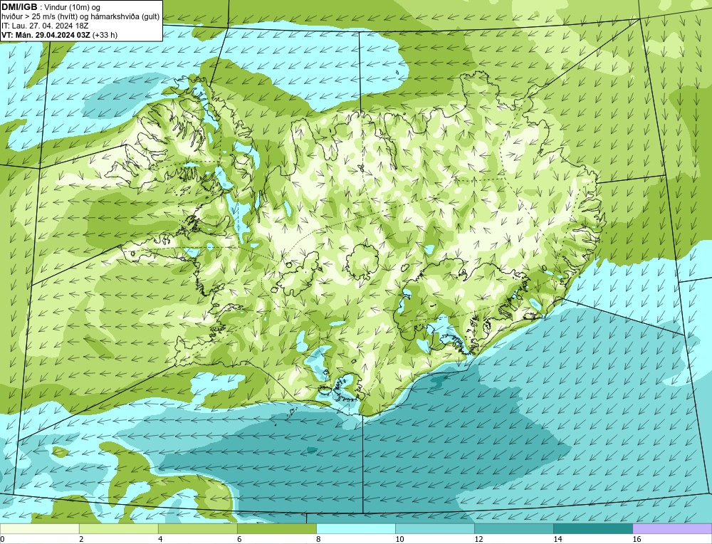
Task: Click the legend value label 12
Action: (478, 539)
